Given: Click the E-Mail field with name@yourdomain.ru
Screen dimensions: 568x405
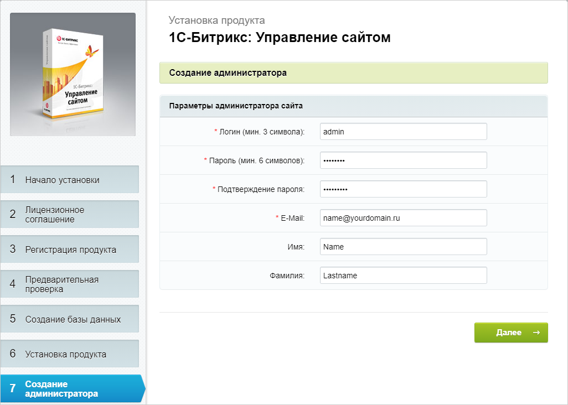Looking at the screenshot, I should [x=403, y=217].
